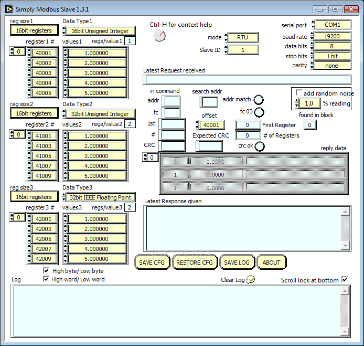Click reg size1 16bit registers button

tap(34, 30)
